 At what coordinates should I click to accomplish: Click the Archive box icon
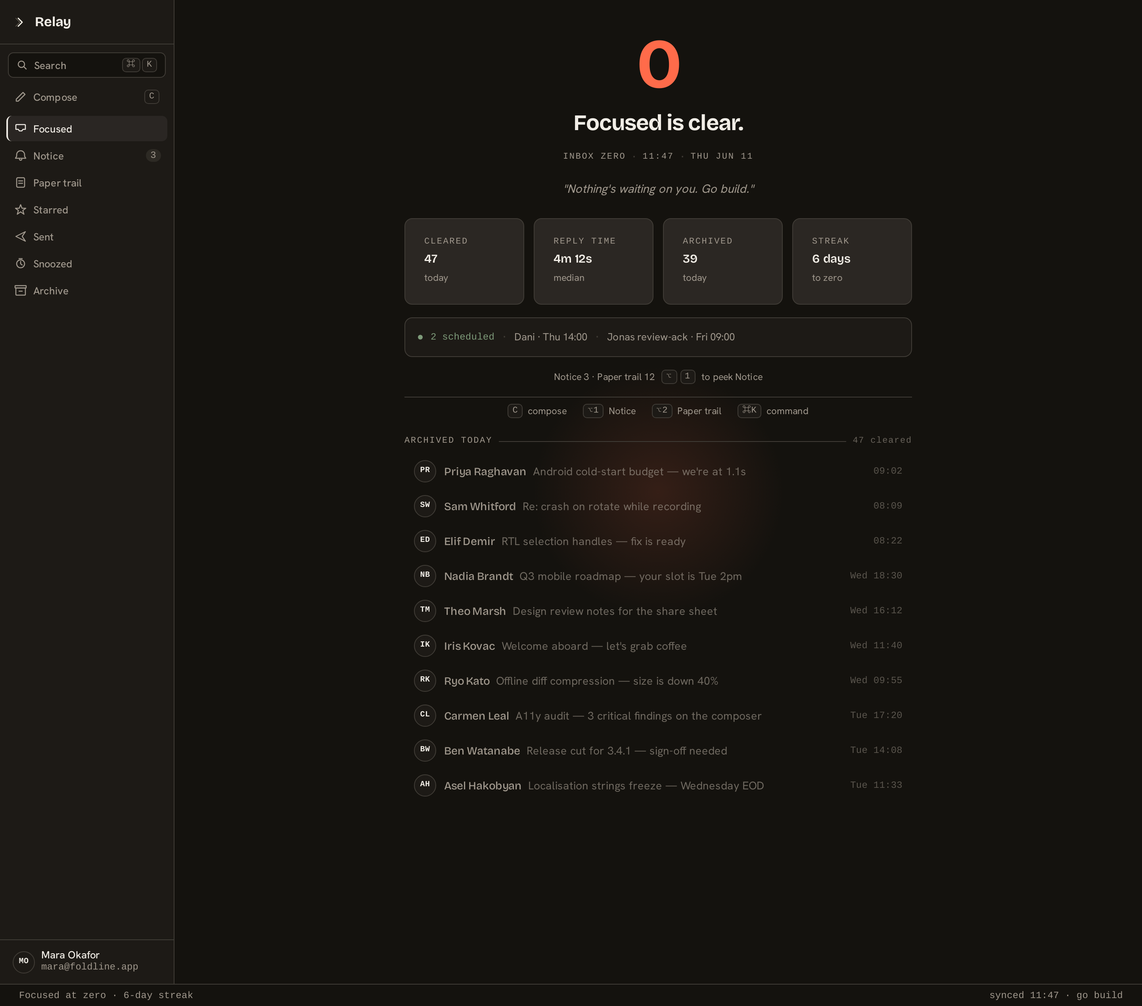21,291
